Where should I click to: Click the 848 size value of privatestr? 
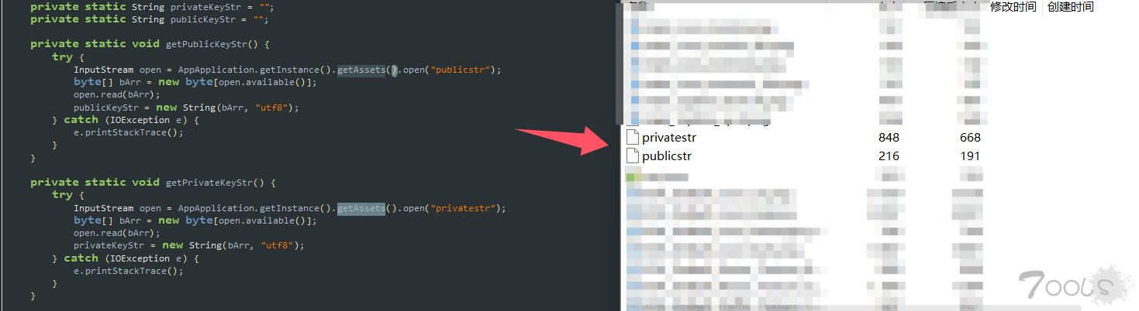889,138
